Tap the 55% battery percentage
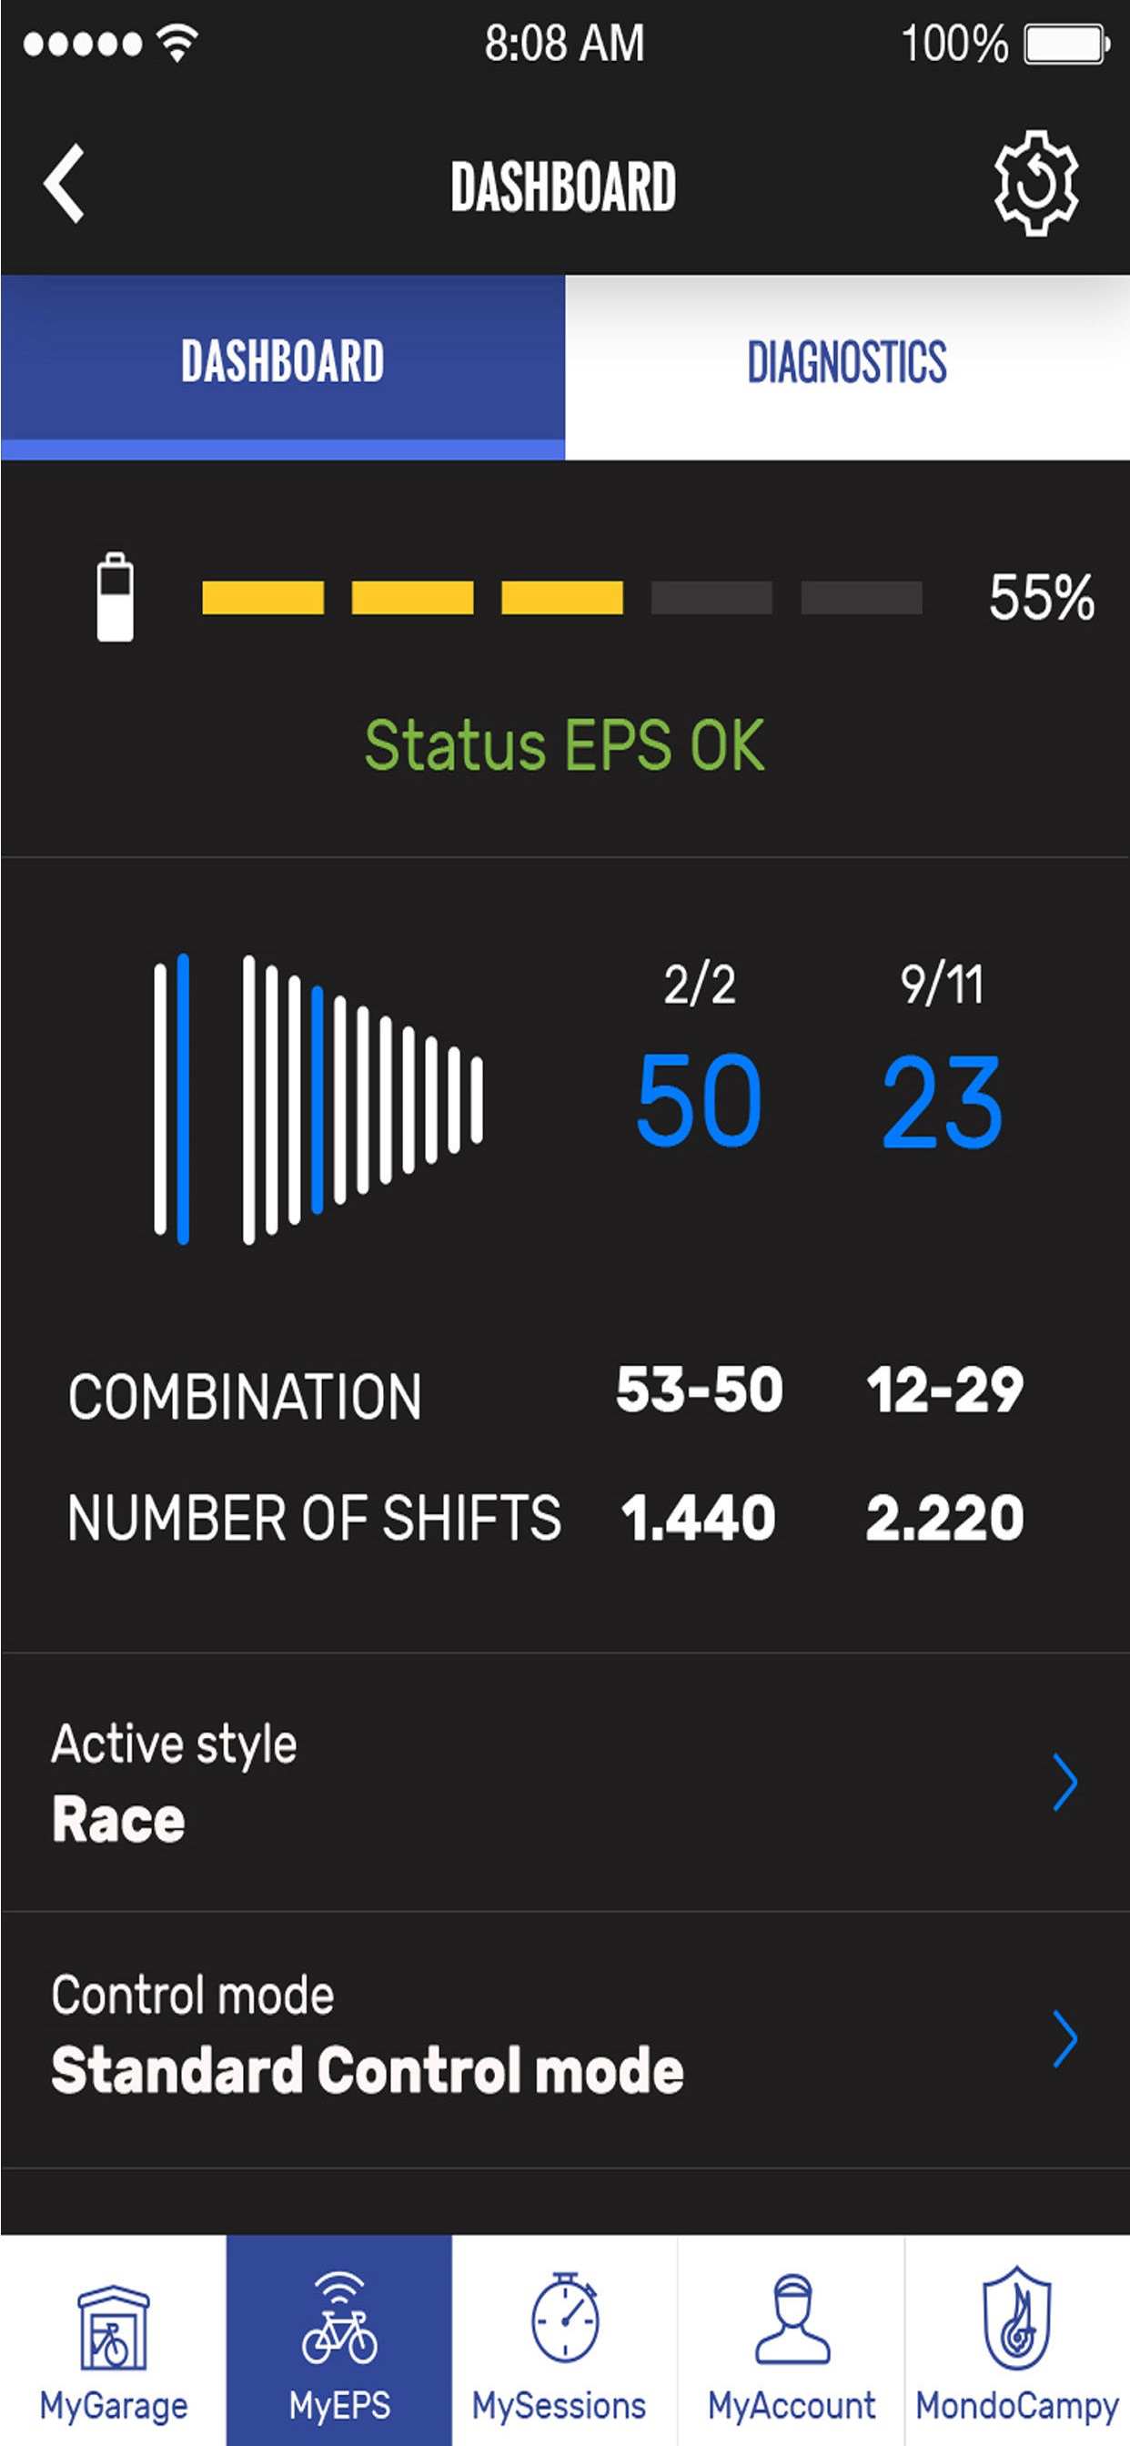Viewport: 1130px width, 2446px height. pos(1041,597)
